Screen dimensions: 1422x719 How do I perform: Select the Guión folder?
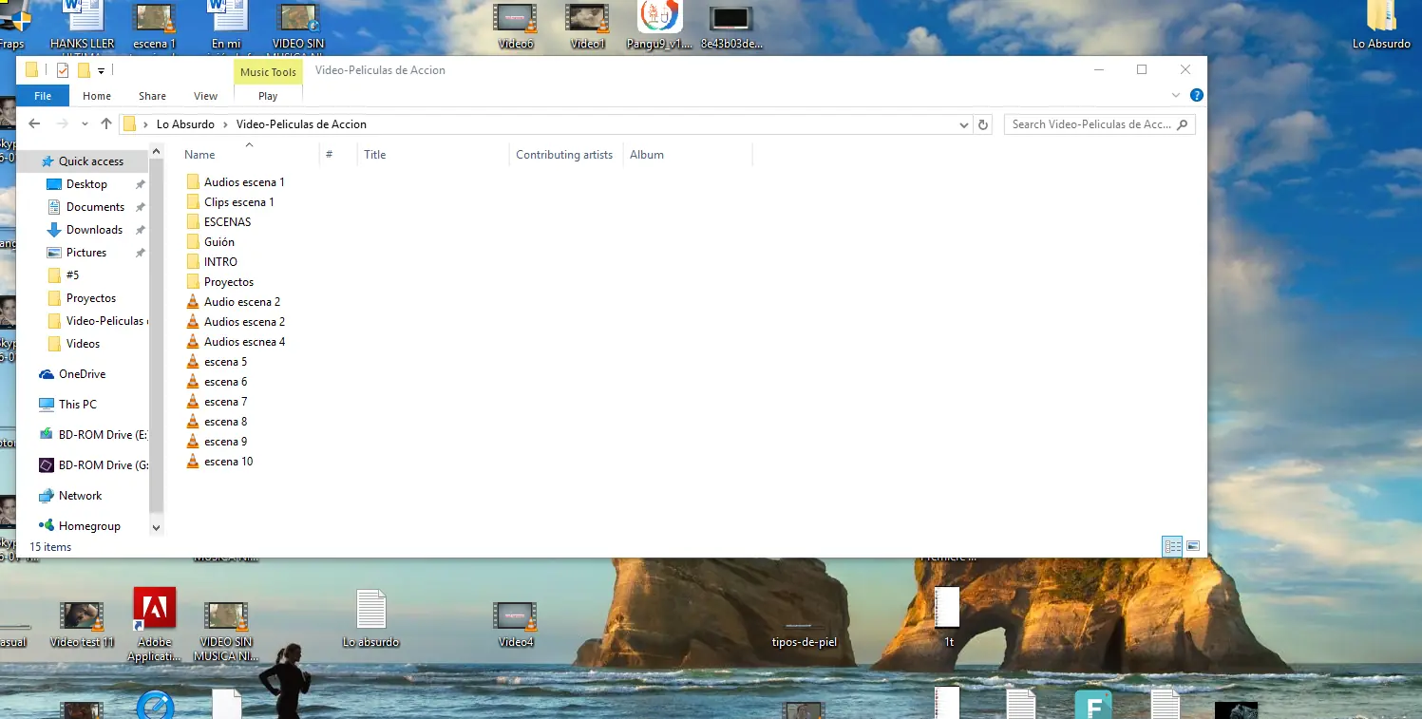point(211,241)
